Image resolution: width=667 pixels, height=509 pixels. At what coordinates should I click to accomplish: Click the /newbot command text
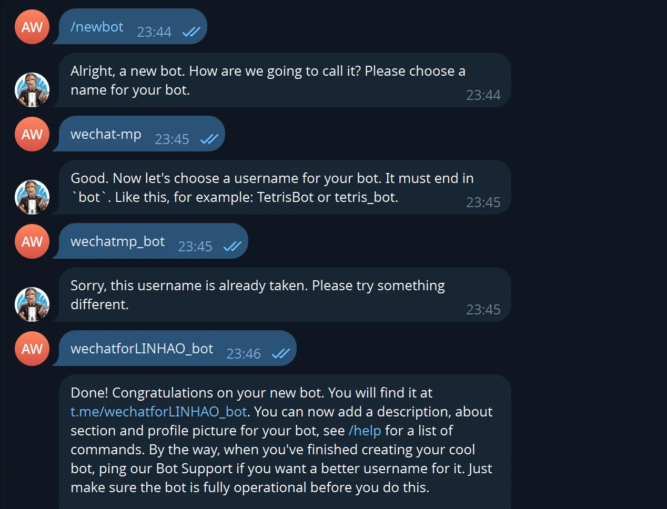click(97, 27)
